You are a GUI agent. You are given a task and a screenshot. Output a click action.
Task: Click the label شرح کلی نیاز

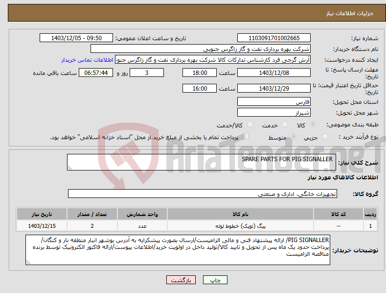pos(358,163)
